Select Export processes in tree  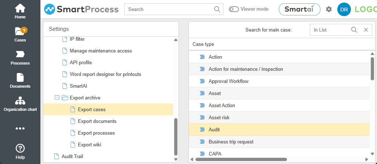pos(96,133)
